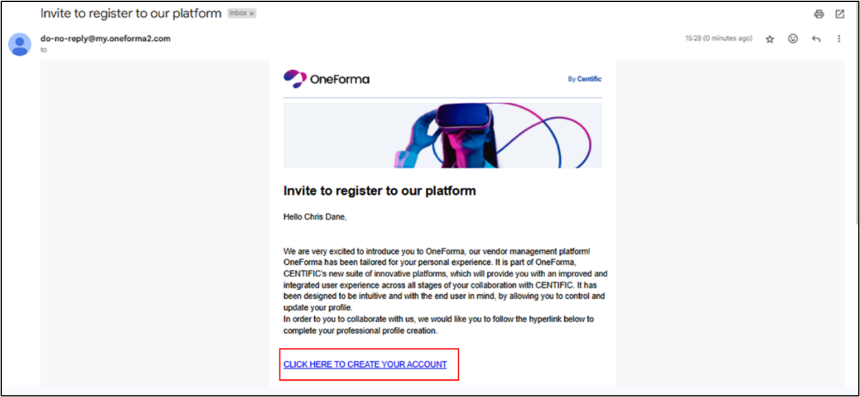Click the sender address do-no-reply@my.oneforma2.com
The image size is (860, 397).
[106, 39]
